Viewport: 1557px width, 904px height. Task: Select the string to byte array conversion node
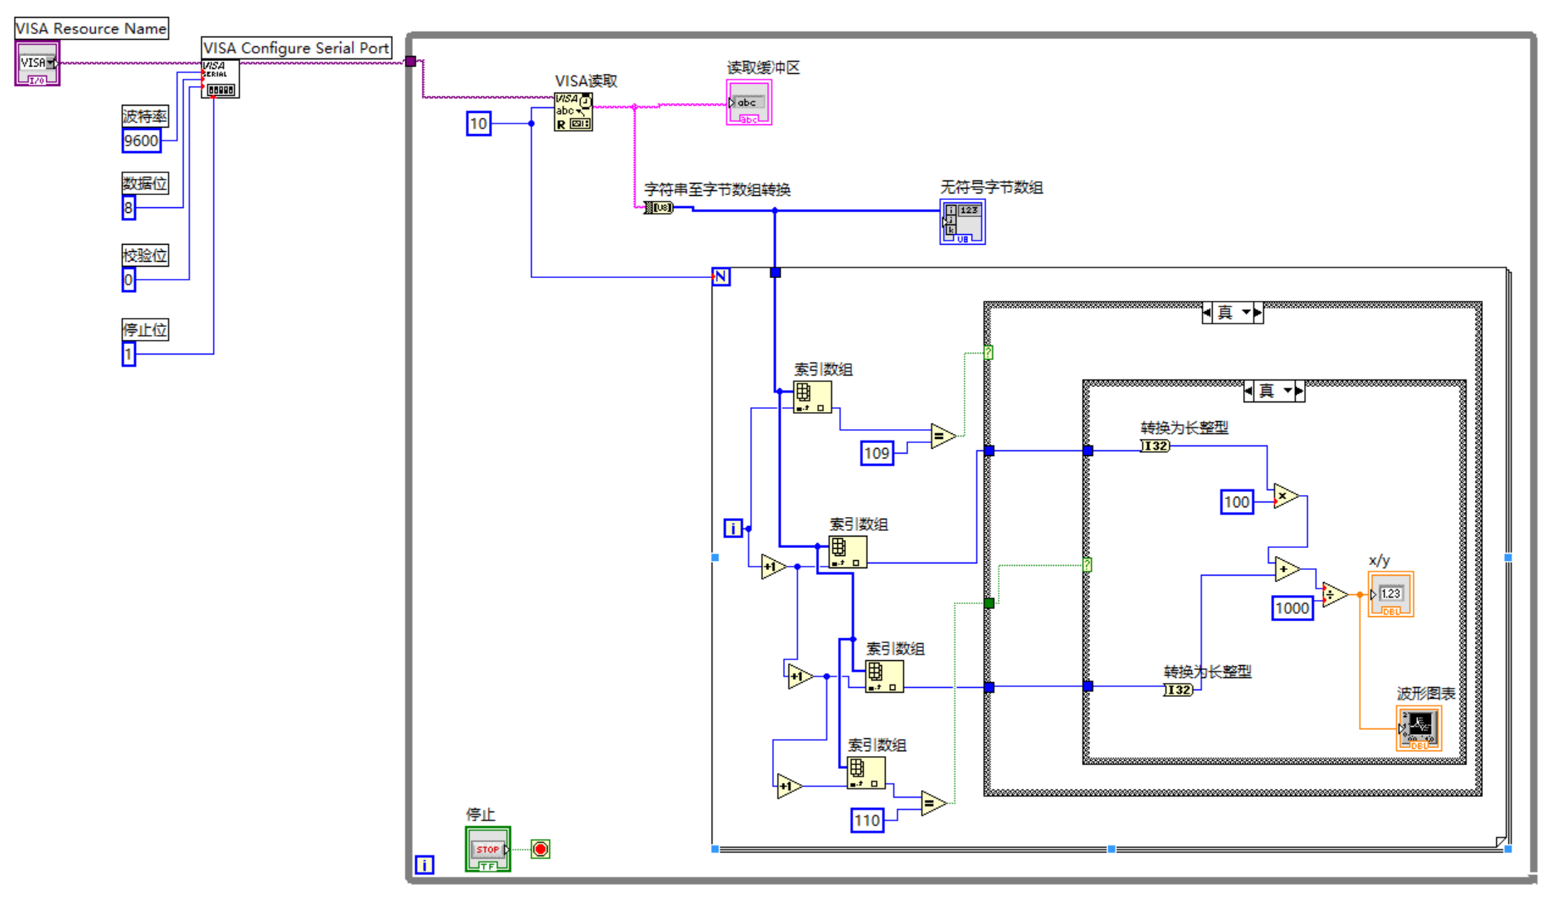[659, 208]
